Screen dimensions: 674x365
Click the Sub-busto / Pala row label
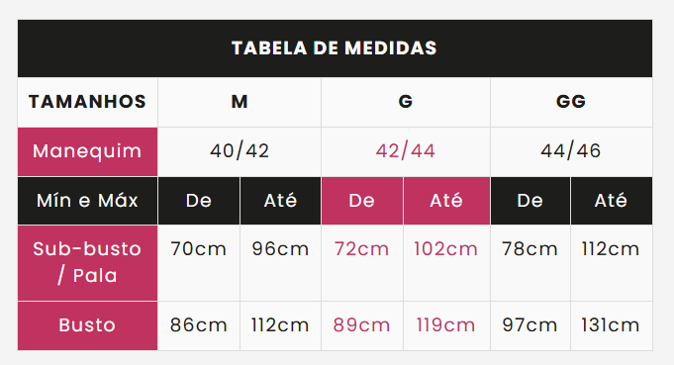88,263
